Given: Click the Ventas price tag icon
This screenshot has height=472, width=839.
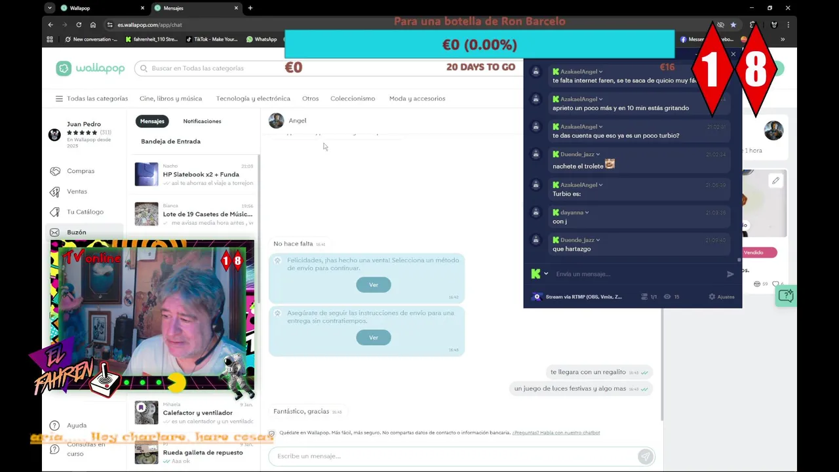Looking at the screenshot, I should (x=54, y=191).
